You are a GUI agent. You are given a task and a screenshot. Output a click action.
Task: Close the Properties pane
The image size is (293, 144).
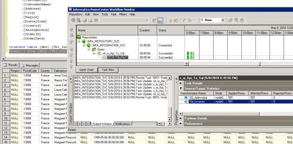(x=176, y=79)
